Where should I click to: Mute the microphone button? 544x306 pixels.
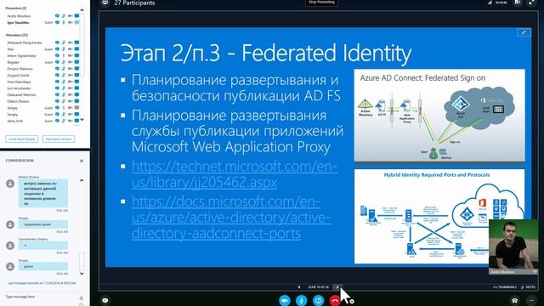pos(302,300)
